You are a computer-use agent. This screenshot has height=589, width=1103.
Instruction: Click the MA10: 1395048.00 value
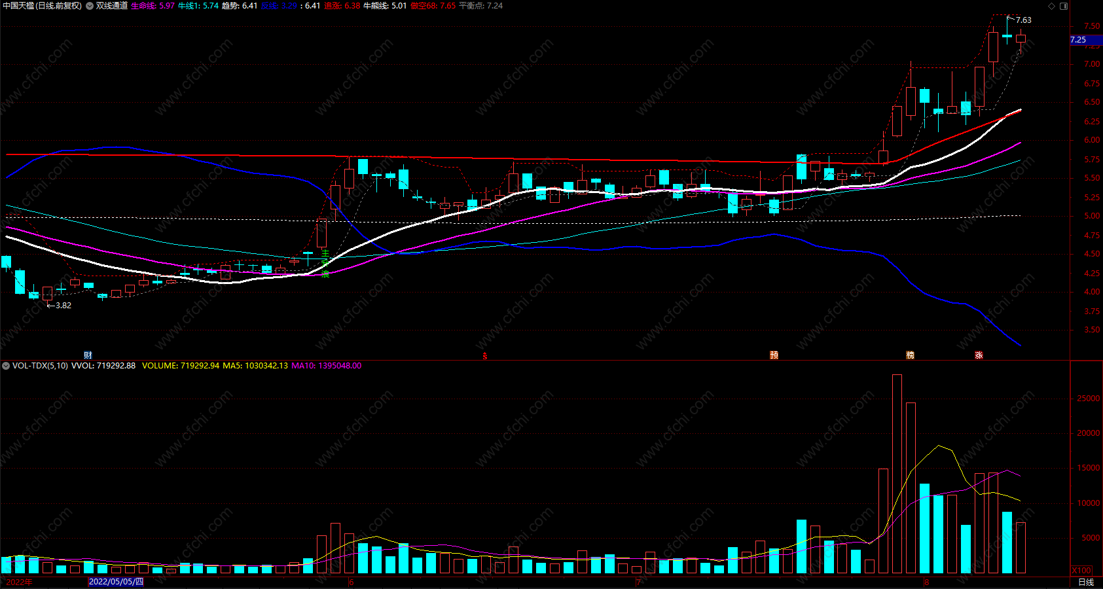(x=326, y=366)
